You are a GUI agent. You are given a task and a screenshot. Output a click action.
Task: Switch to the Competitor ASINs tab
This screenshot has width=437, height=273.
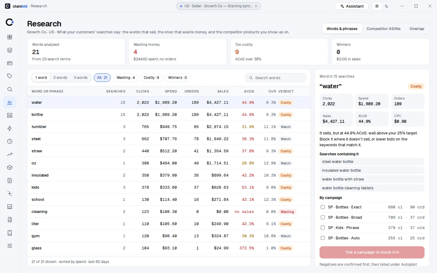point(383,29)
